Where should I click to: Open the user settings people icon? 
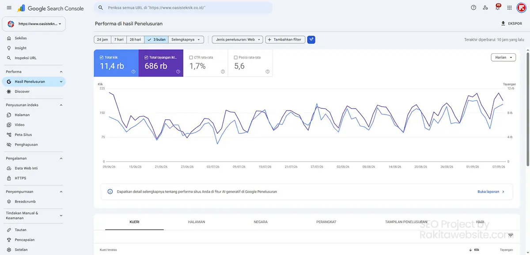pos(485,7)
